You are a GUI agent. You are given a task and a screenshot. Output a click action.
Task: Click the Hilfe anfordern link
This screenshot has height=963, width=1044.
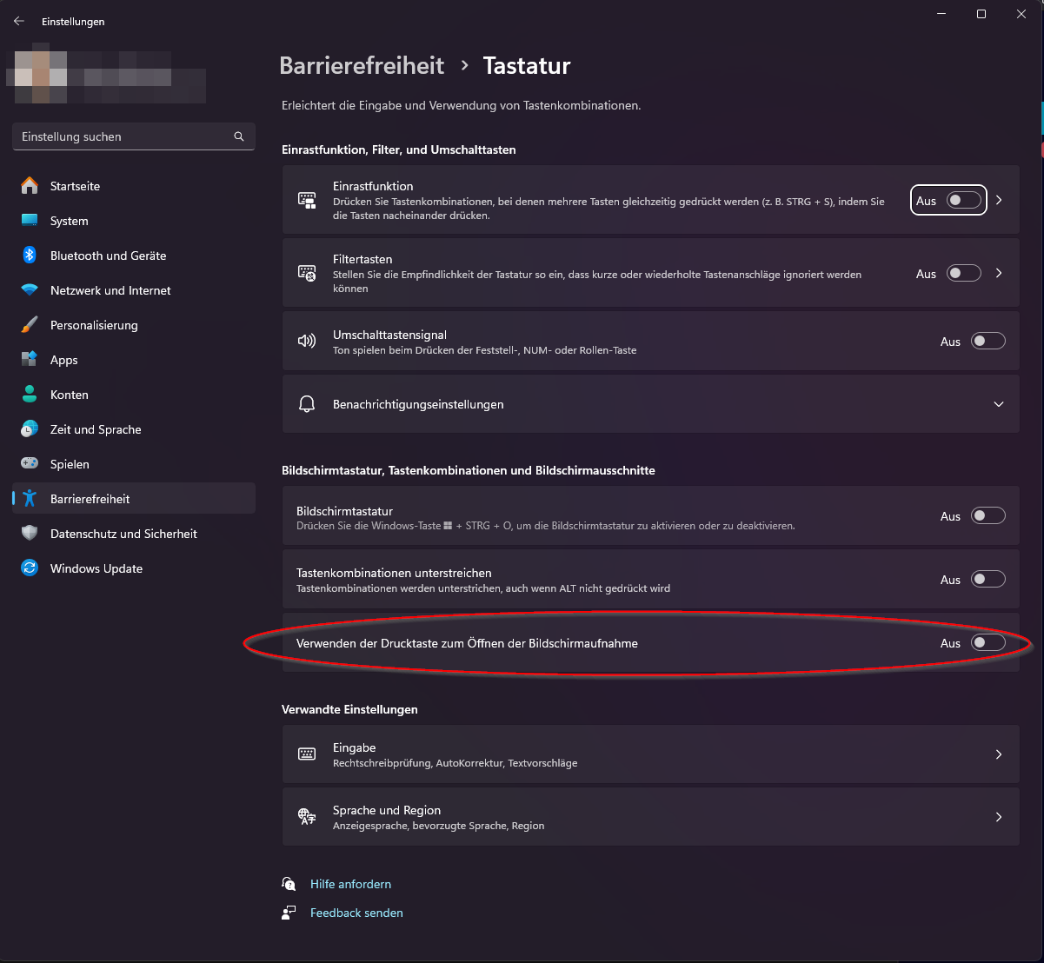[350, 883]
